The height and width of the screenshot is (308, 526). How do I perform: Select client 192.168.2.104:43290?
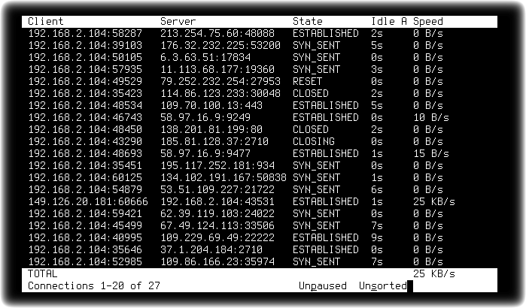point(85,142)
